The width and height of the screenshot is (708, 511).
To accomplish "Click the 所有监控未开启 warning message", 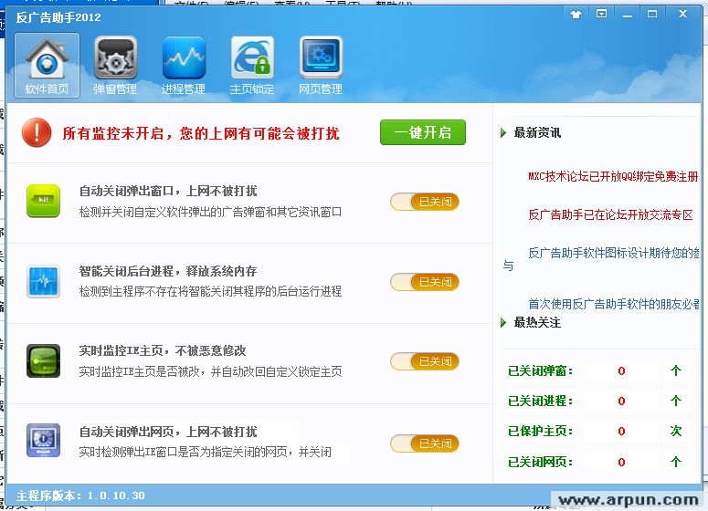I will pos(201,133).
